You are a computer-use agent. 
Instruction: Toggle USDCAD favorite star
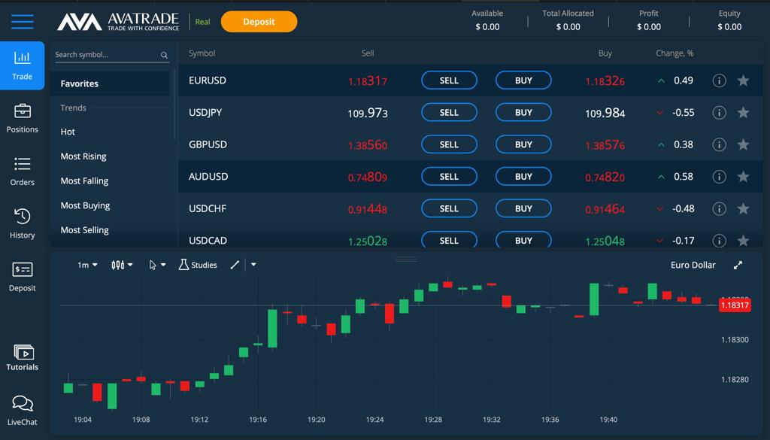coord(743,241)
